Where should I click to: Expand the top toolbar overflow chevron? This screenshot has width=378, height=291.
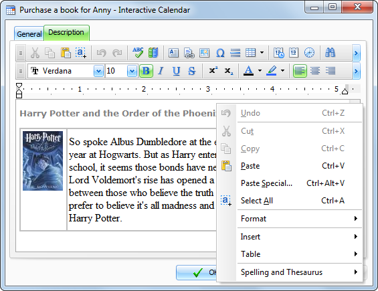356,53
